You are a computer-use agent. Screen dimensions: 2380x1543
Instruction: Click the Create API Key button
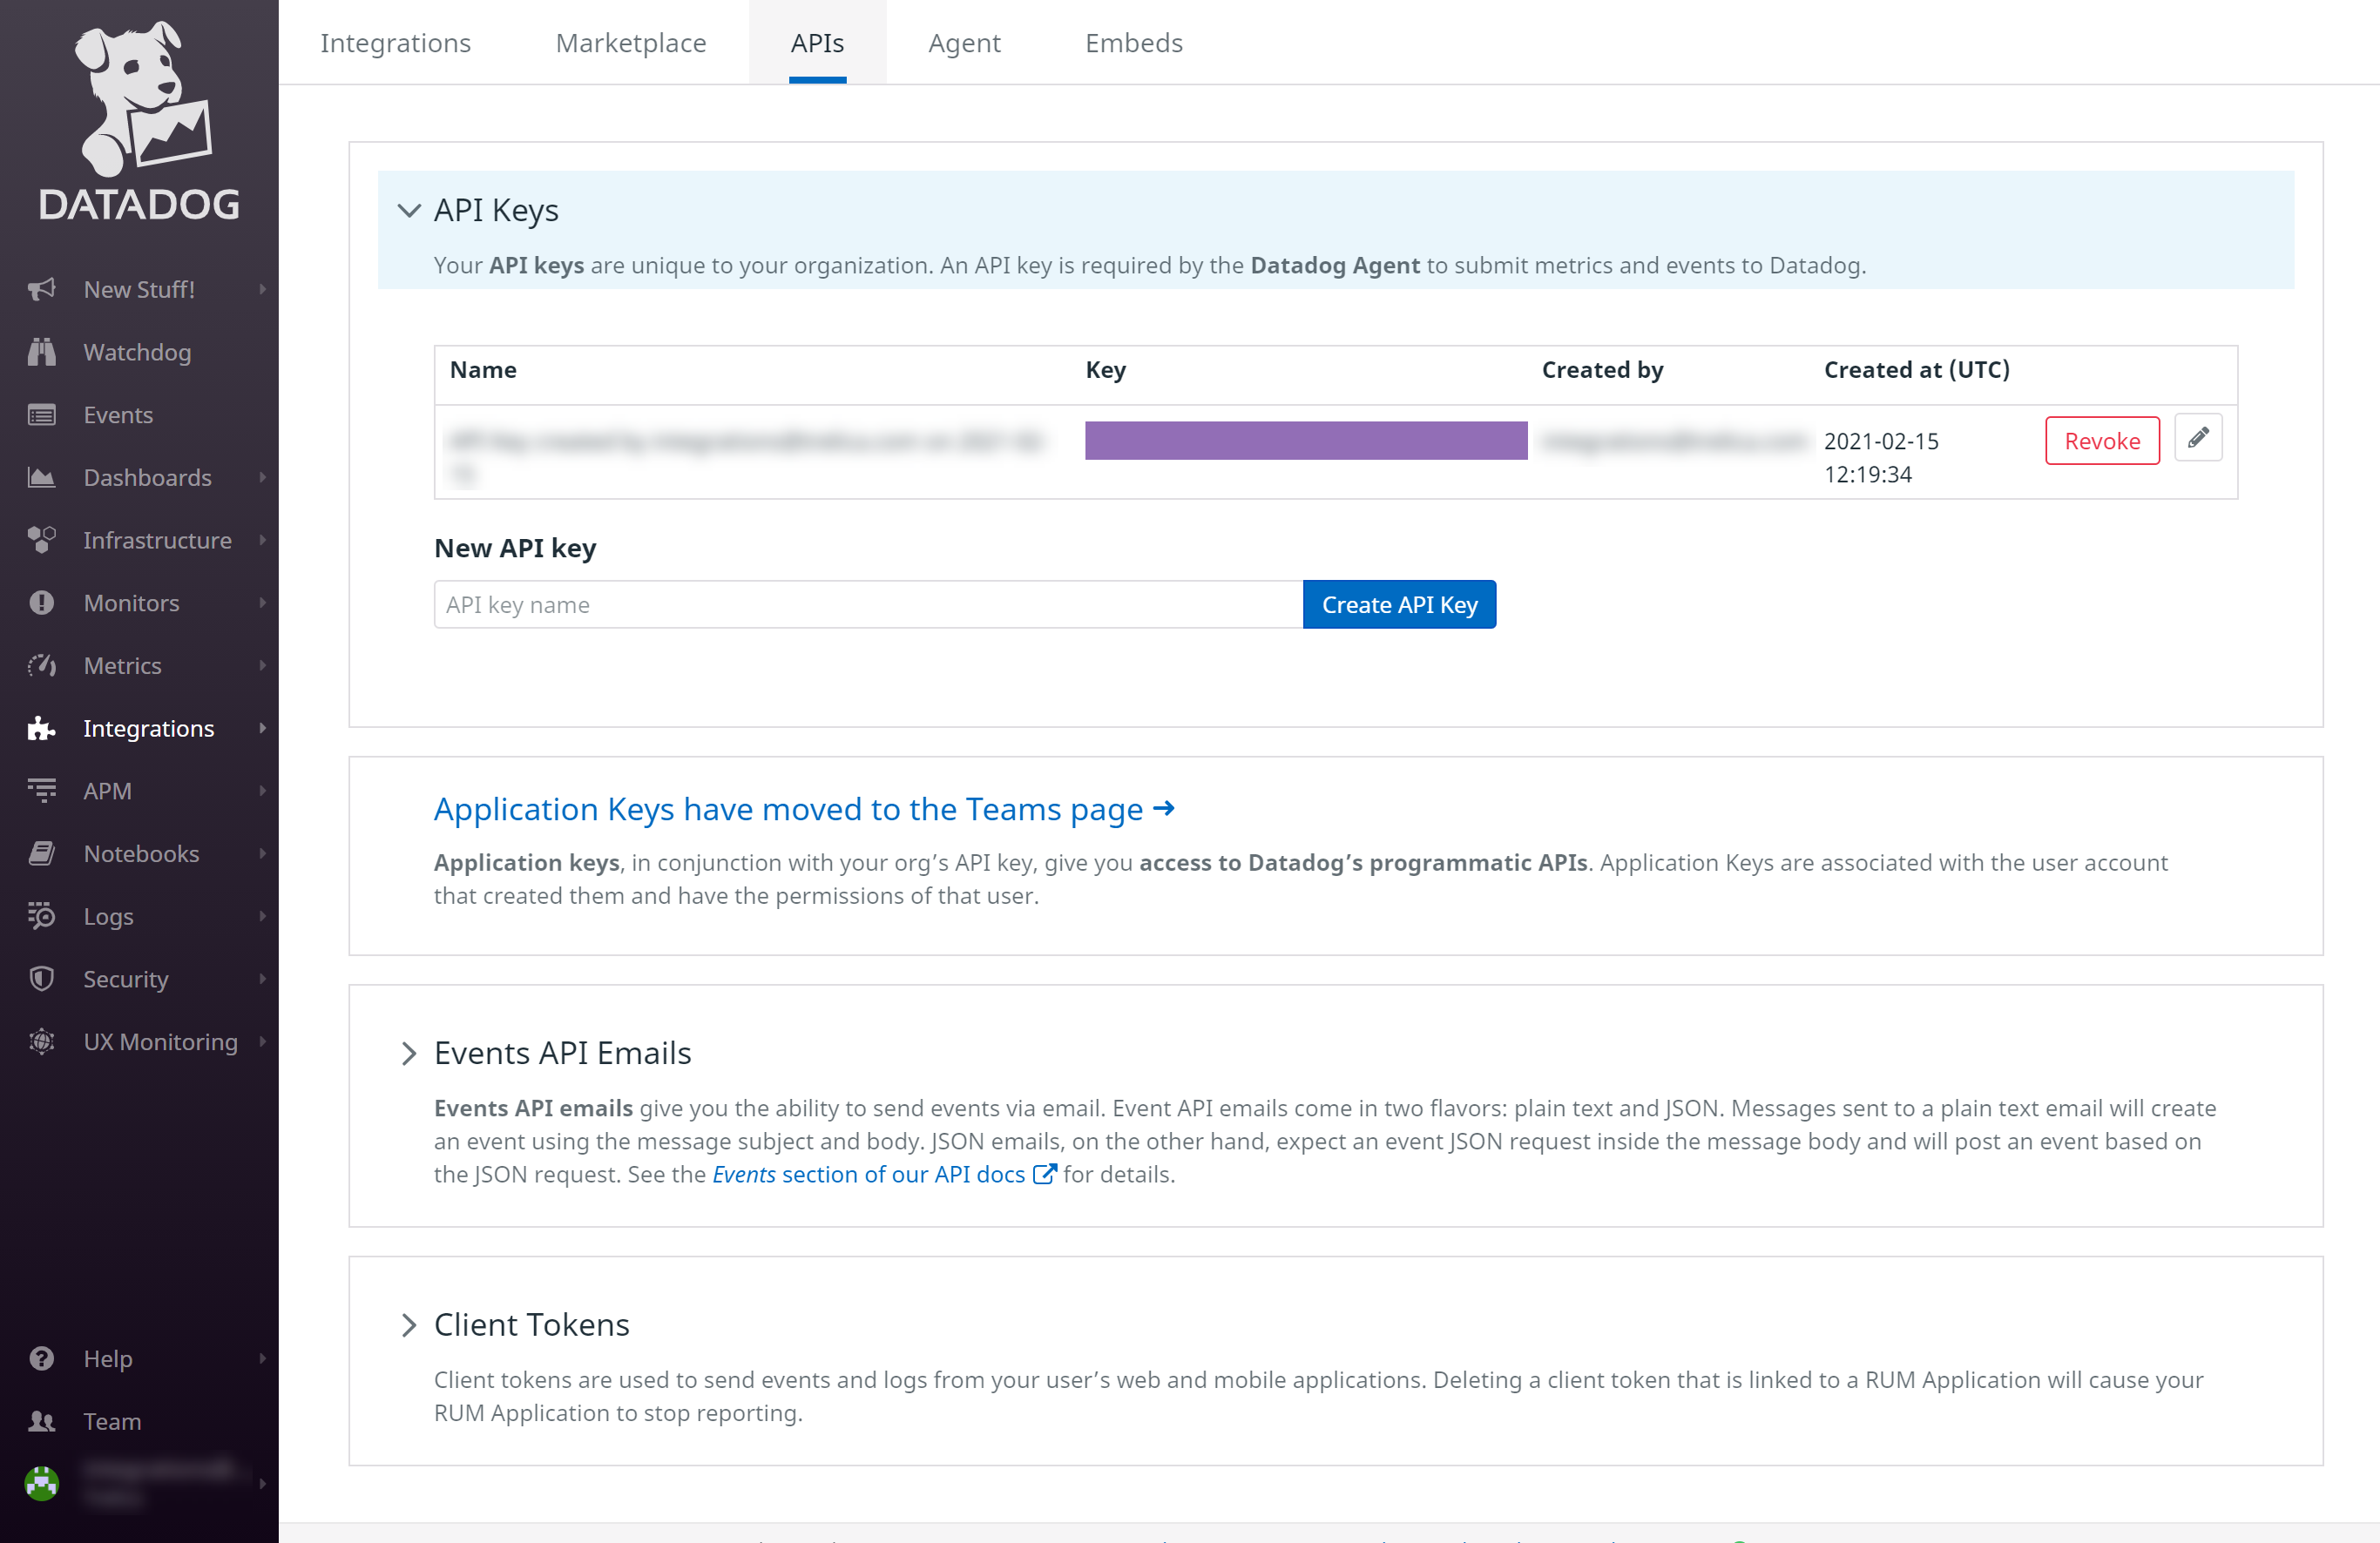pyautogui.click(x=1399, y=604)
